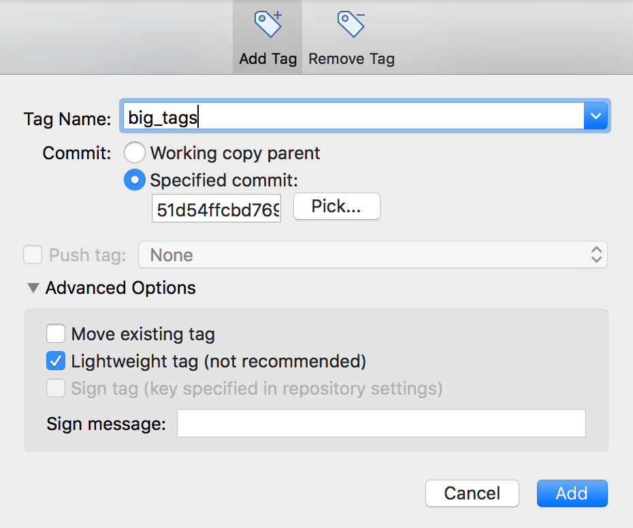Switch to the 'Remove Tag' tab label
The image size is (633, 528).
pyautogui.click(x=351, y=59)
